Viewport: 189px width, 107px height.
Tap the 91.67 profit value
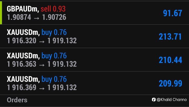point(172,13)
